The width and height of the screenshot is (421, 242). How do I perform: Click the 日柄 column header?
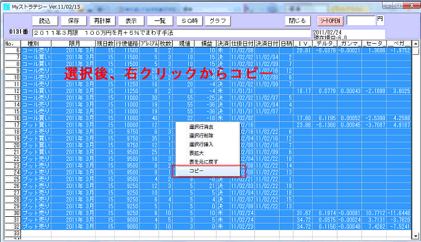[286, 44]
